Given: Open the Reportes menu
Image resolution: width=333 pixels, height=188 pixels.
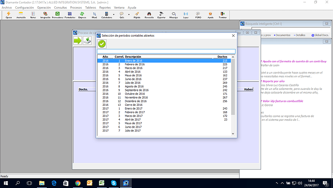Looking at the screenshot, I should [x=105, y=7].
